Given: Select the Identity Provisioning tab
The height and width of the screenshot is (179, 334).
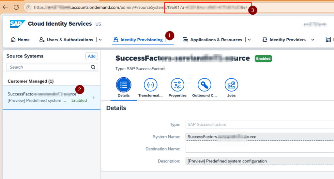Looking at the screenshot, I should tap(138, 40).
